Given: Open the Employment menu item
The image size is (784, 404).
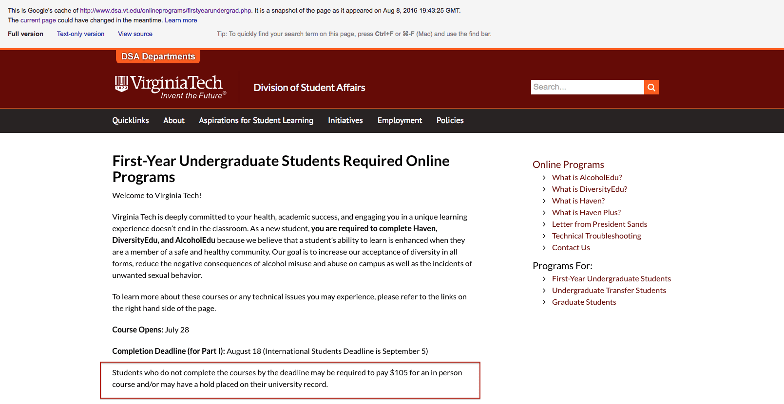Looking at the screenshot, I should 400,120.
